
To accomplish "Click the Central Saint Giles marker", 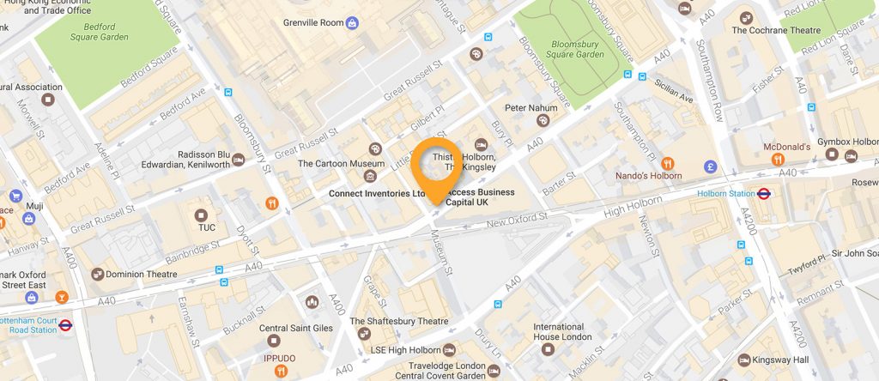I will coord(274,340).
